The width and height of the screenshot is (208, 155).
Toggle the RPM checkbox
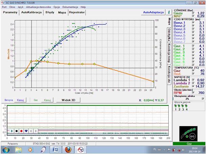point(193,92)
